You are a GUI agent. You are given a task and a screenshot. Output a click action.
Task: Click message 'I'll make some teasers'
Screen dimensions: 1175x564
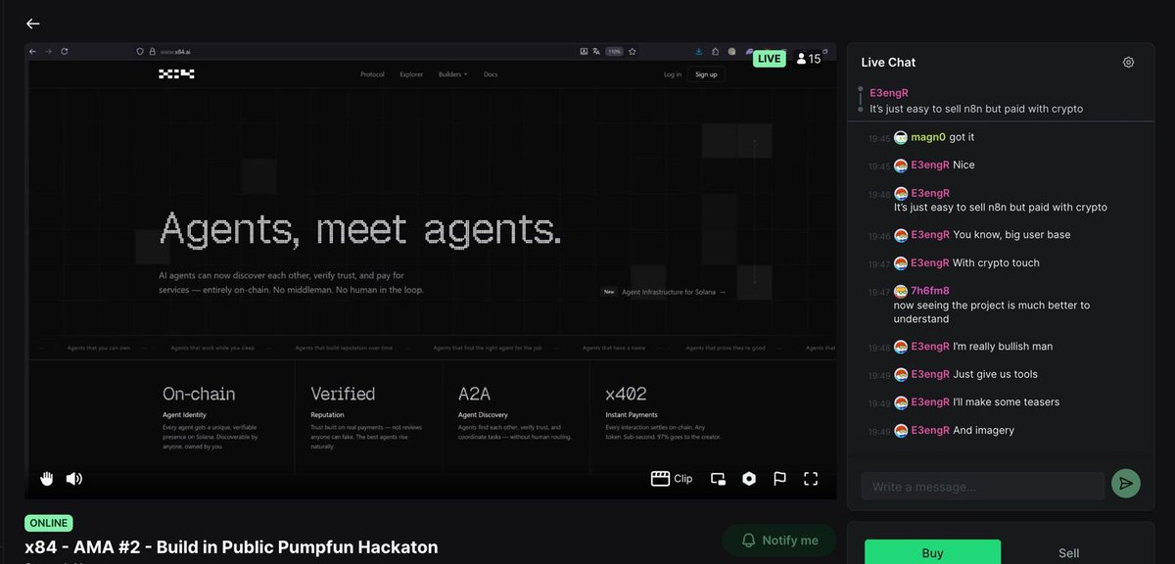[x=1006, y=402]
